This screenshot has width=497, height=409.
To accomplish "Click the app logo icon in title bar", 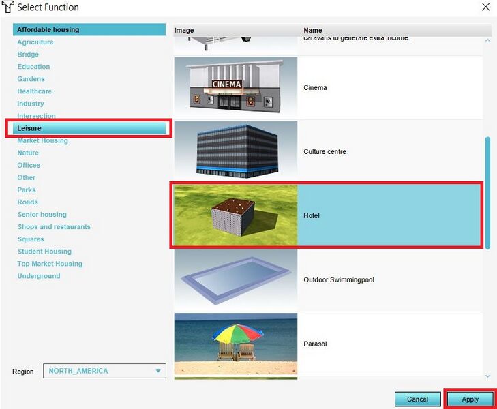I will (8, 7).
